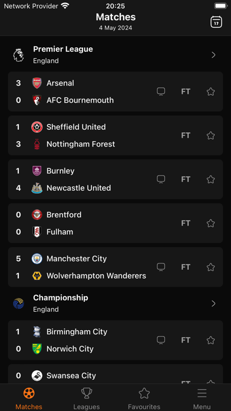Image resolution: width=231 pixels, height=411 pixels.
Task: Switch to the Favourites tab
Action: 144,399
